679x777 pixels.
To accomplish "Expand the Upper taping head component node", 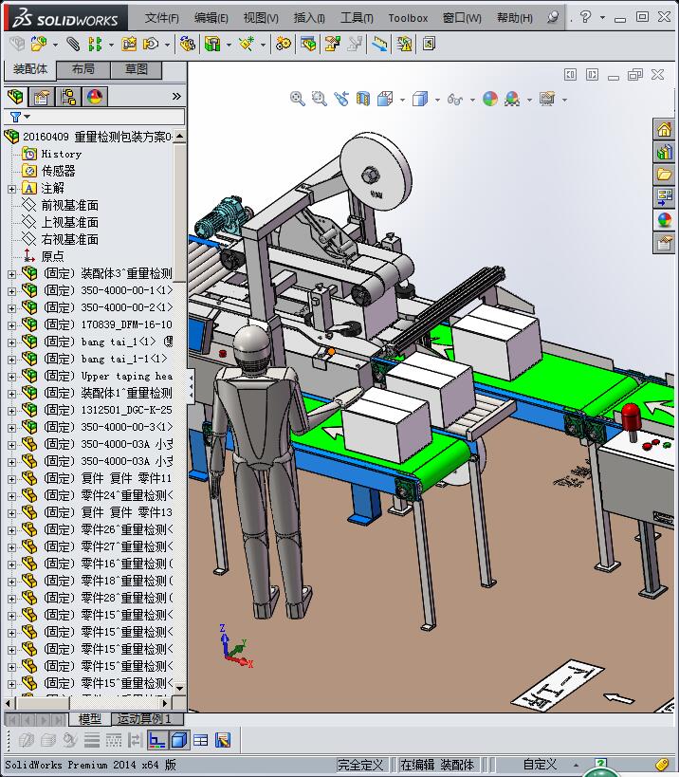I will click(11, 377).
